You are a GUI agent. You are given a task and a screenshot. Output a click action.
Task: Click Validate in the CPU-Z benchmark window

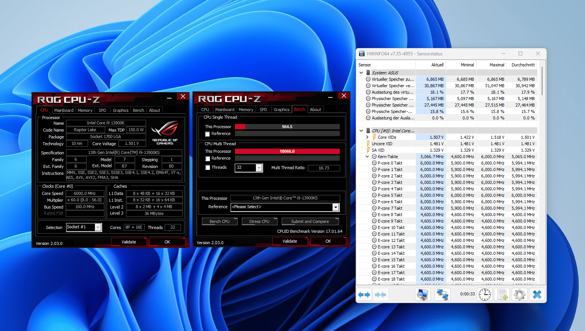(290, 241)
